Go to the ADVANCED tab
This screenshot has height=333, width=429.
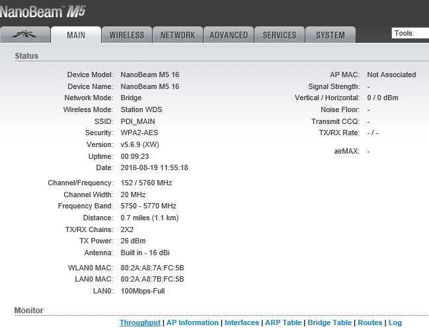click(229, 35)
